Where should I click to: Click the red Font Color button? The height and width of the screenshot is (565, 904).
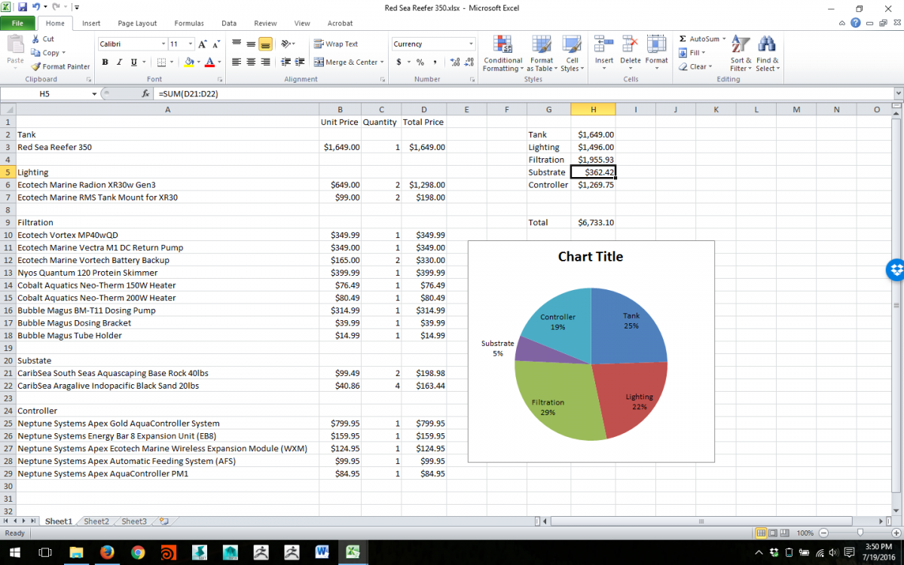pos(209,63)
